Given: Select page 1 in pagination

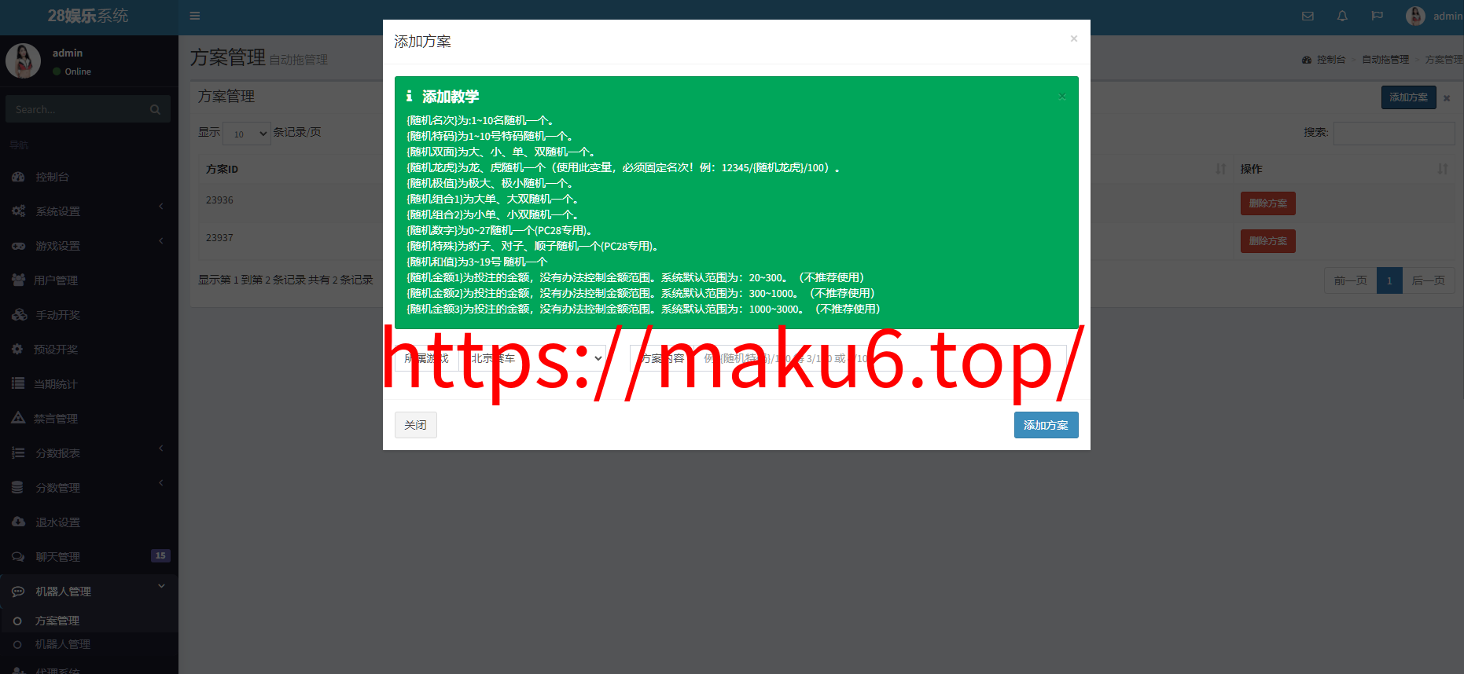Looking at the screenshot, I should click(x=1389, y=280).
